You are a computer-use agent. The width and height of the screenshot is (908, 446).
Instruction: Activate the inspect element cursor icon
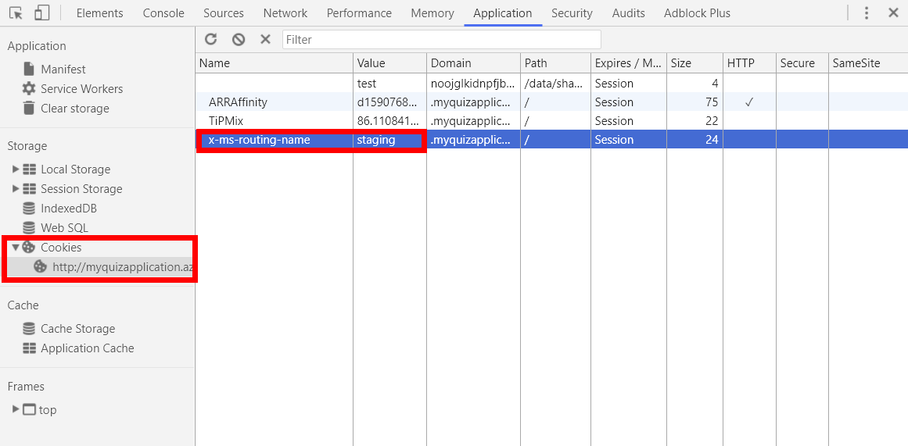(x=16, y=12)
